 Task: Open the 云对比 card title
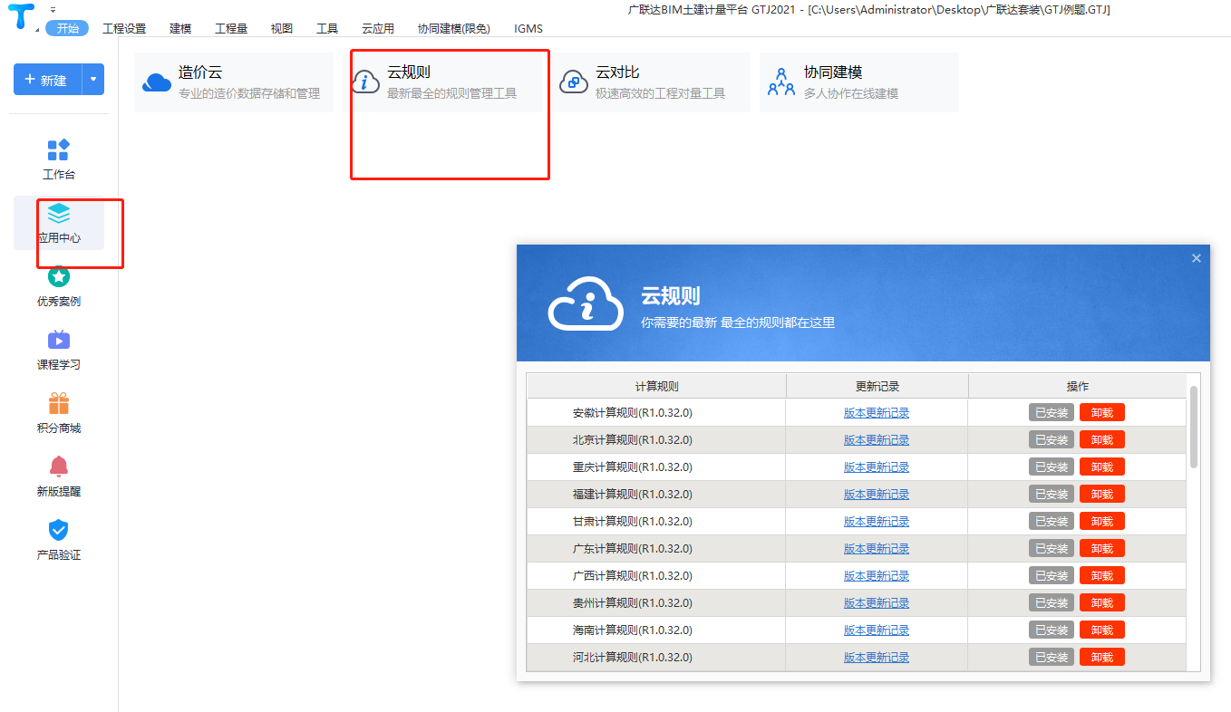(617, 72)
